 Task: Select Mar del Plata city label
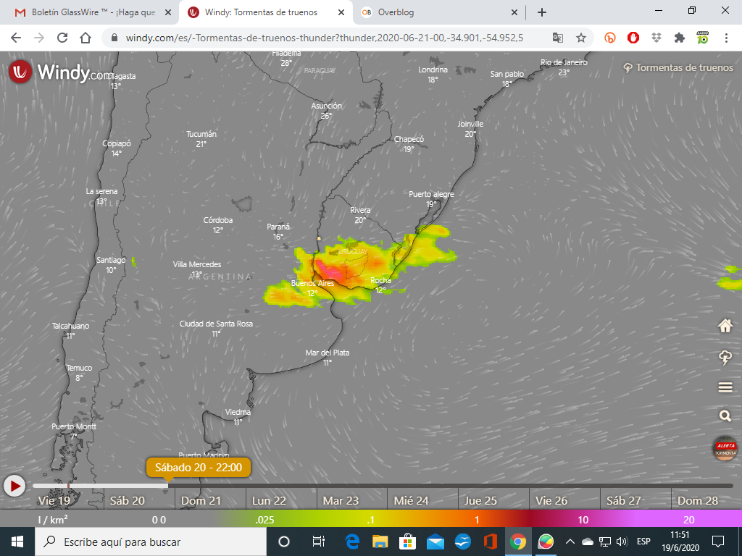point(327,358)
